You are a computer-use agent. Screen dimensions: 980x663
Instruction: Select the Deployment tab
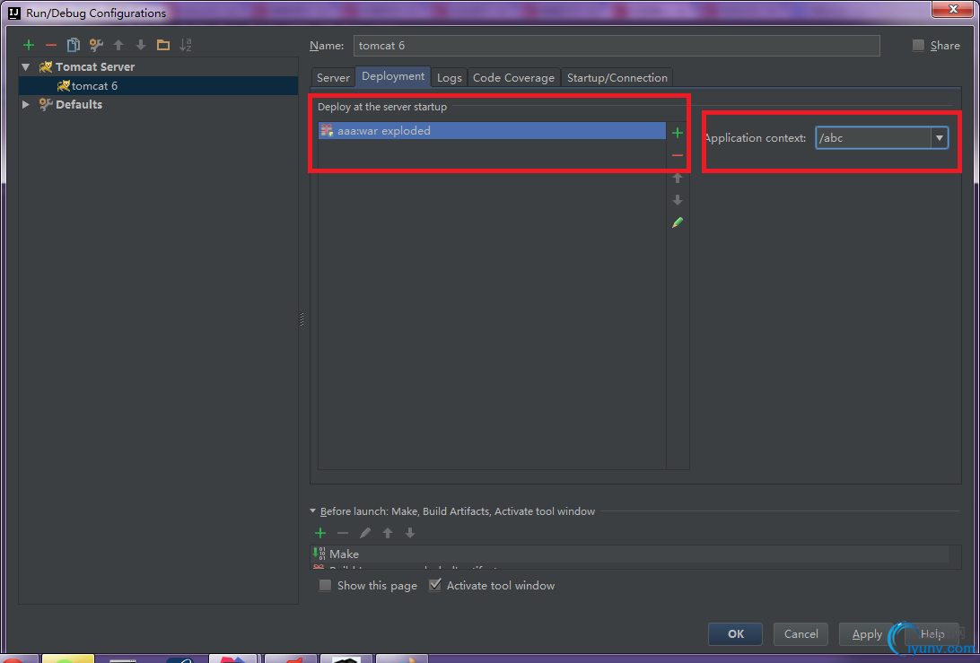tap(393, 76)
